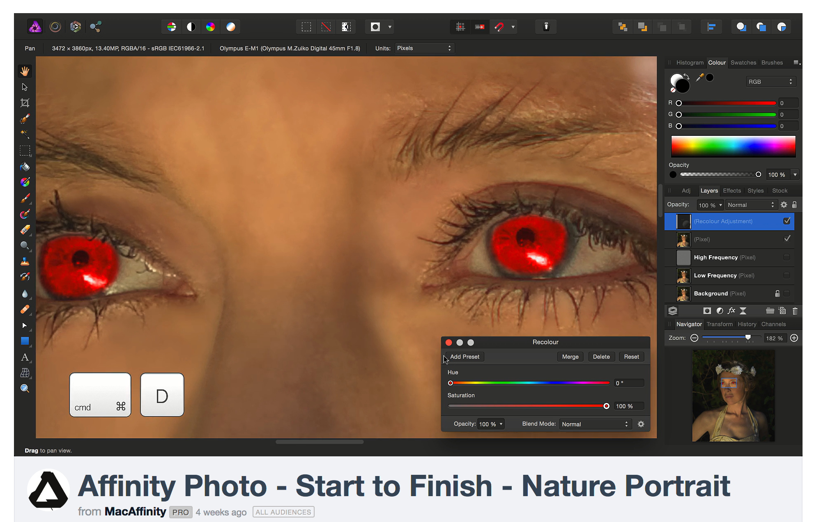
Task: Zoom in with Navigator plus button
Action: click(x=794, y=338)
